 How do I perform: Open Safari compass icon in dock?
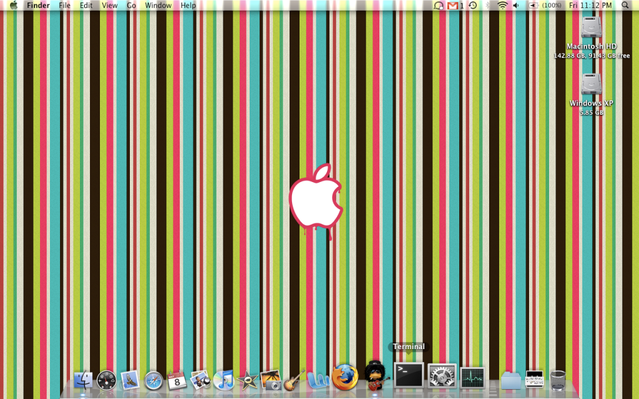(154, 380)
